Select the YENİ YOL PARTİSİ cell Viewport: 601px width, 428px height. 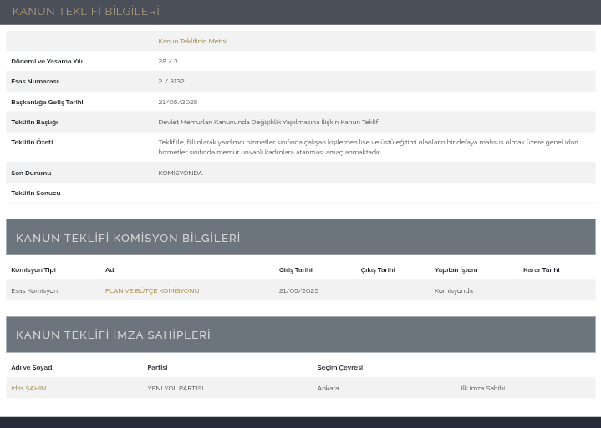(x=176, y=388)
